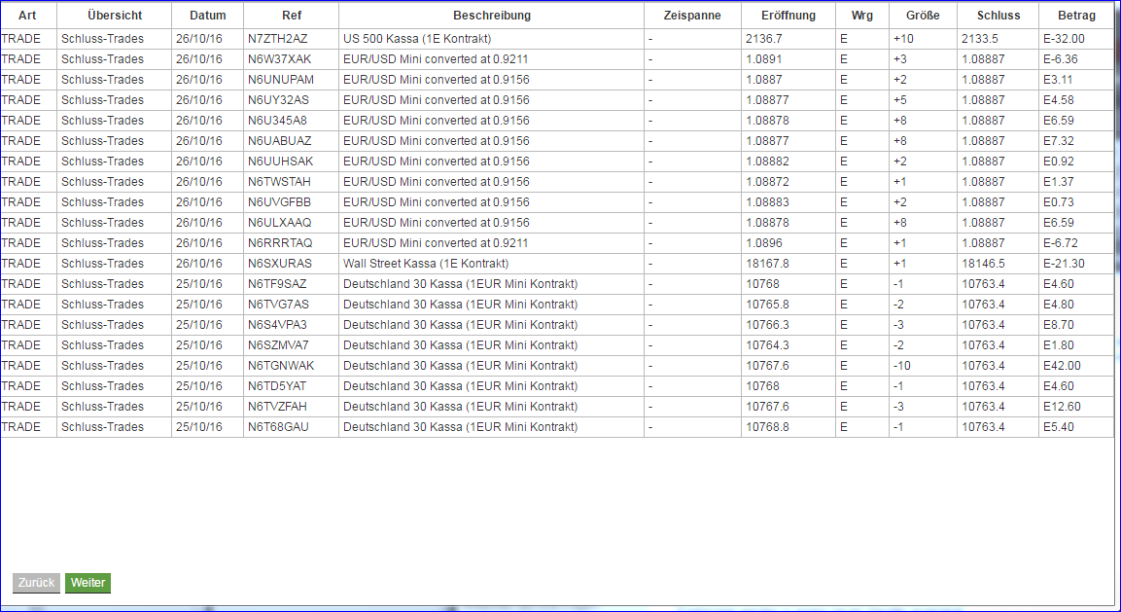This screenshot has width=1121, height=612.
Task: Select reference N6TVG7AS
Action: tap(278, 305)
